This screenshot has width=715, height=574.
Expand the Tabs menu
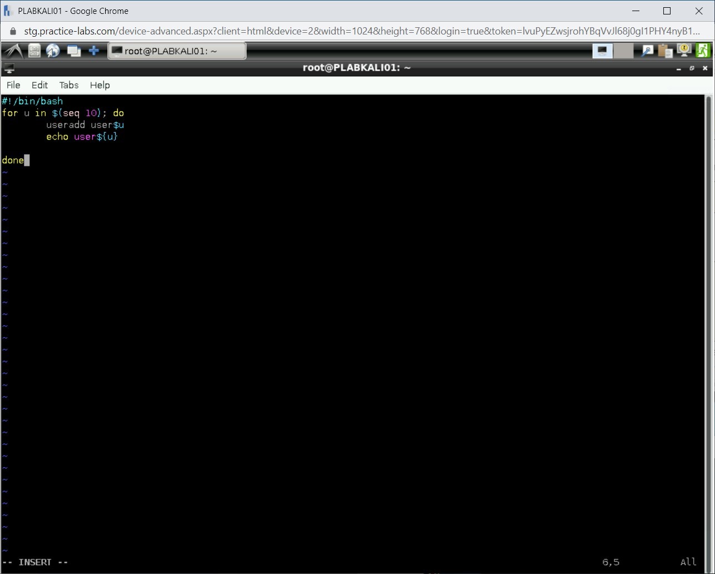tap(69, 85)
